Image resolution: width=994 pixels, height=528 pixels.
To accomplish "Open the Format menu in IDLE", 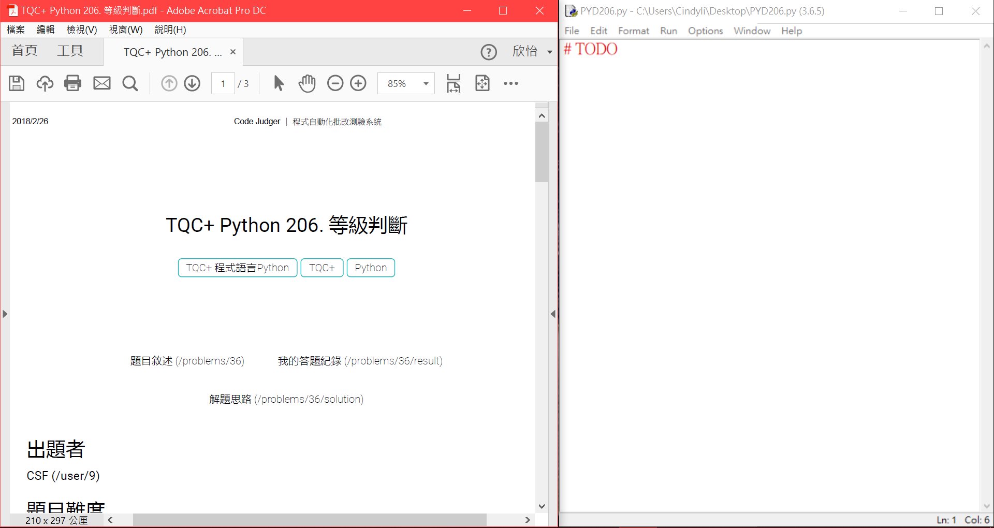I will 633,31.
